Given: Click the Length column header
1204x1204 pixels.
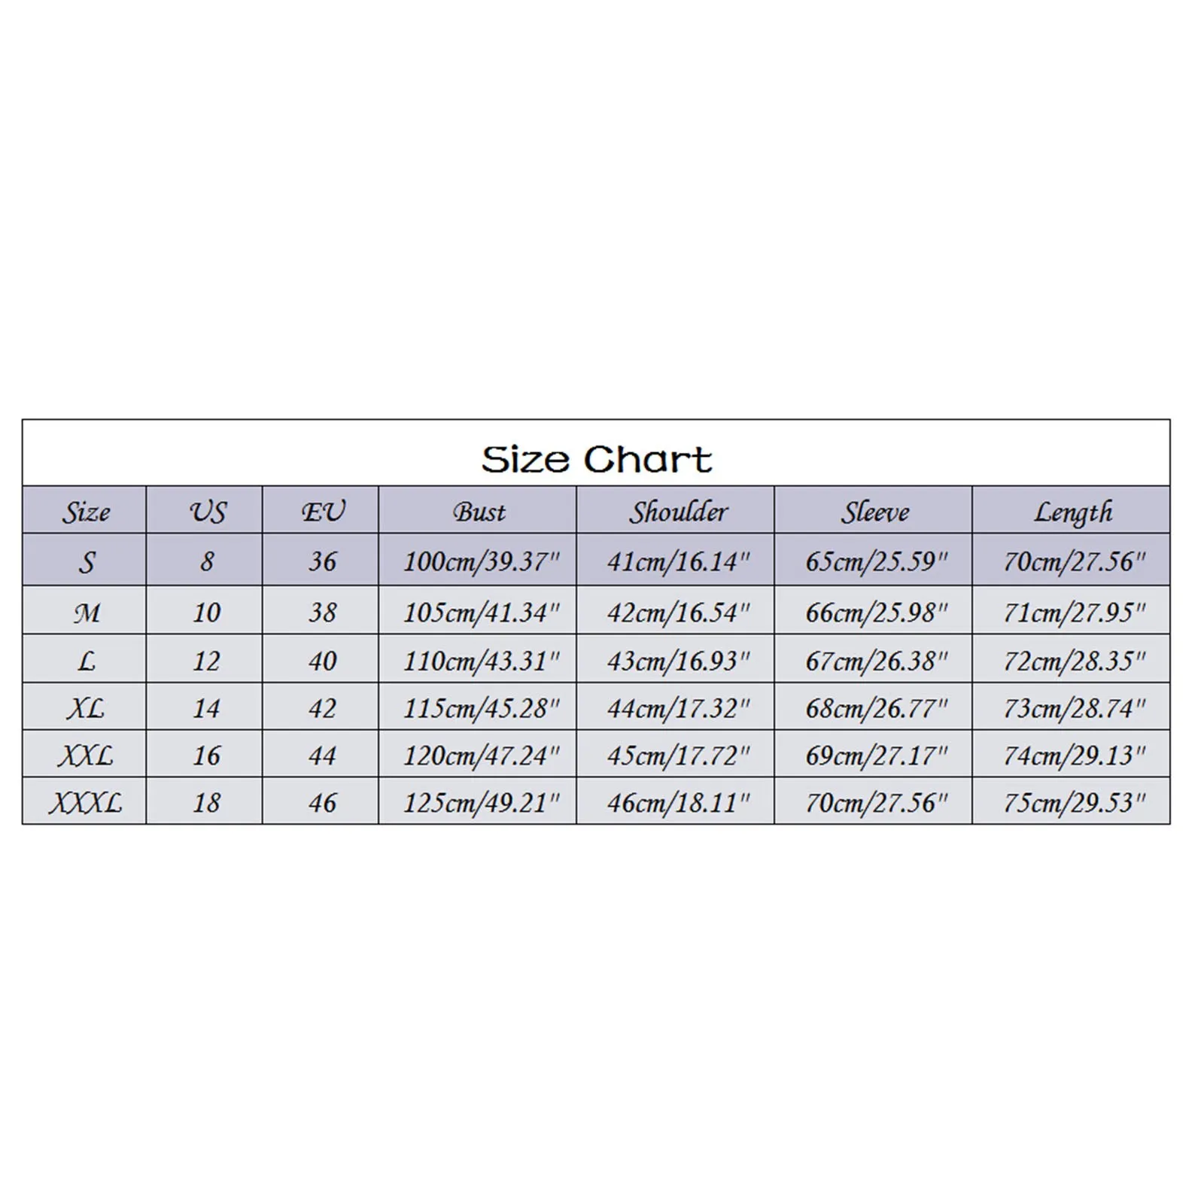Looking at the screenshot, I should point(1072,512).
